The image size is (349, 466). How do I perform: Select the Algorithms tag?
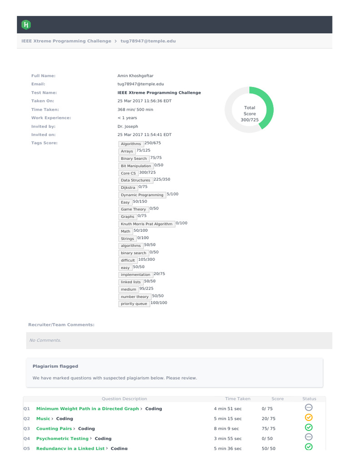point(131,144)
